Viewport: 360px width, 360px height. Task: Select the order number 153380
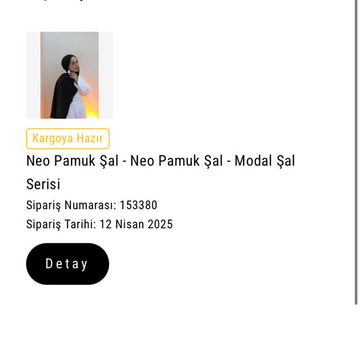(x=138, y=205)
